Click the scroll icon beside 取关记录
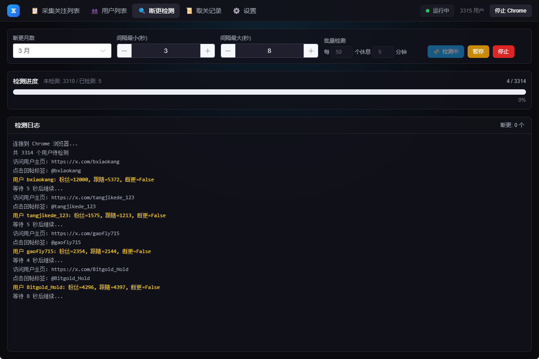Screen dimensions: 539x359 [190, 11]
